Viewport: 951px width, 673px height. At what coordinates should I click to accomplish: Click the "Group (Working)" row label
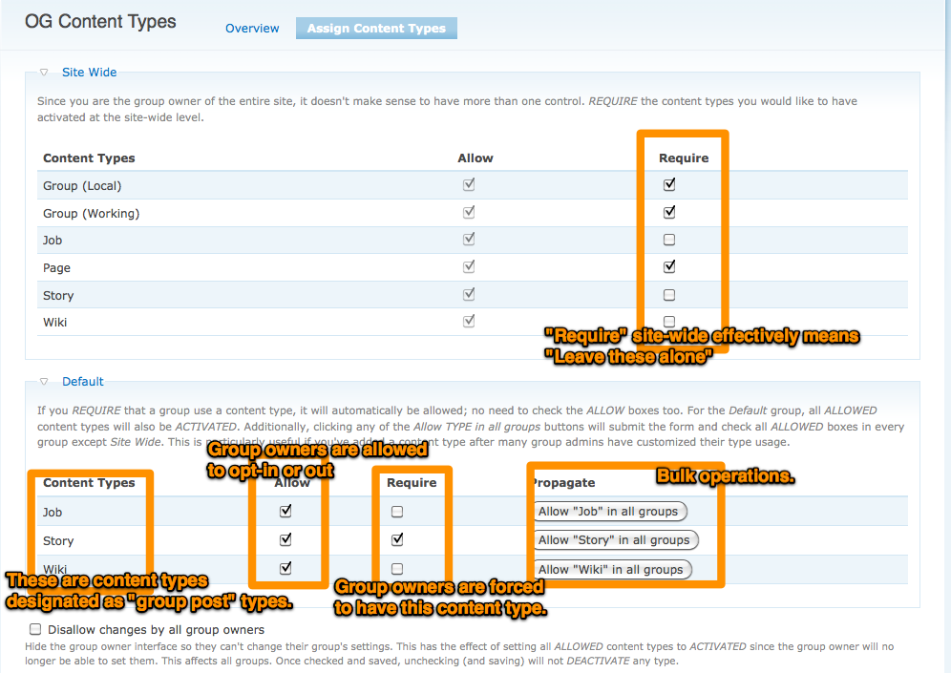[x=91, y=214]
